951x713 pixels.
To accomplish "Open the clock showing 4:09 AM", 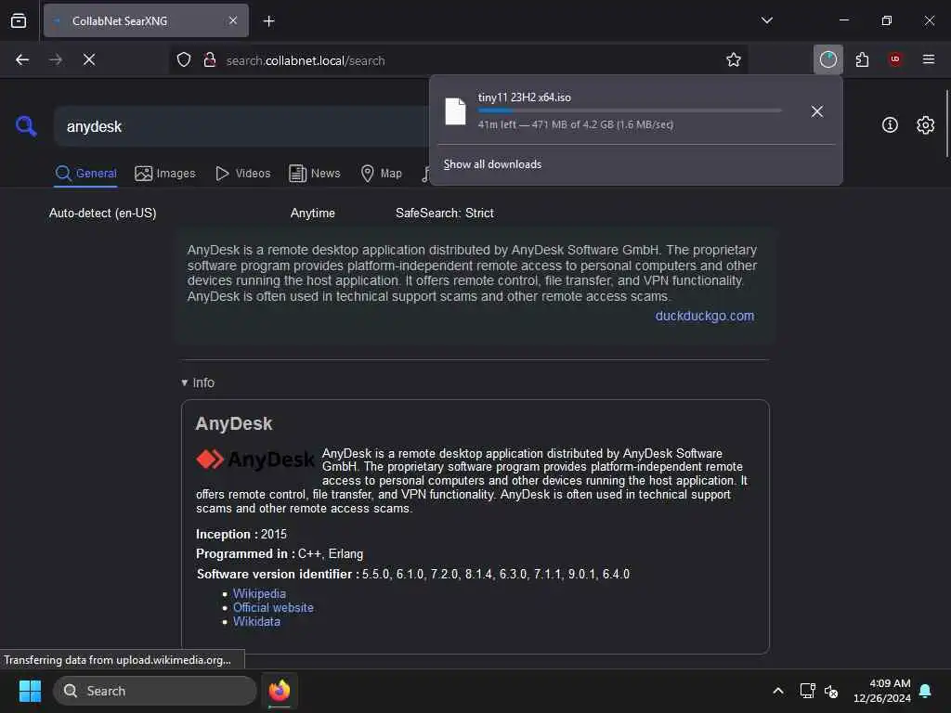I will coord(882,691).
